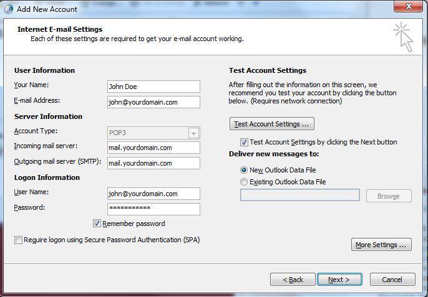This screenshot has width=428, height=297.
Task: Toggle the Remember password checkbox
Action: pos(97,224)
